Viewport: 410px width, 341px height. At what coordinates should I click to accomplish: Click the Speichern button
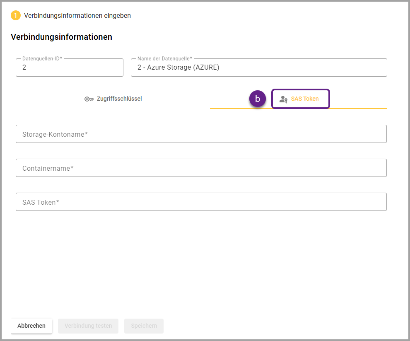coord(144,326)
